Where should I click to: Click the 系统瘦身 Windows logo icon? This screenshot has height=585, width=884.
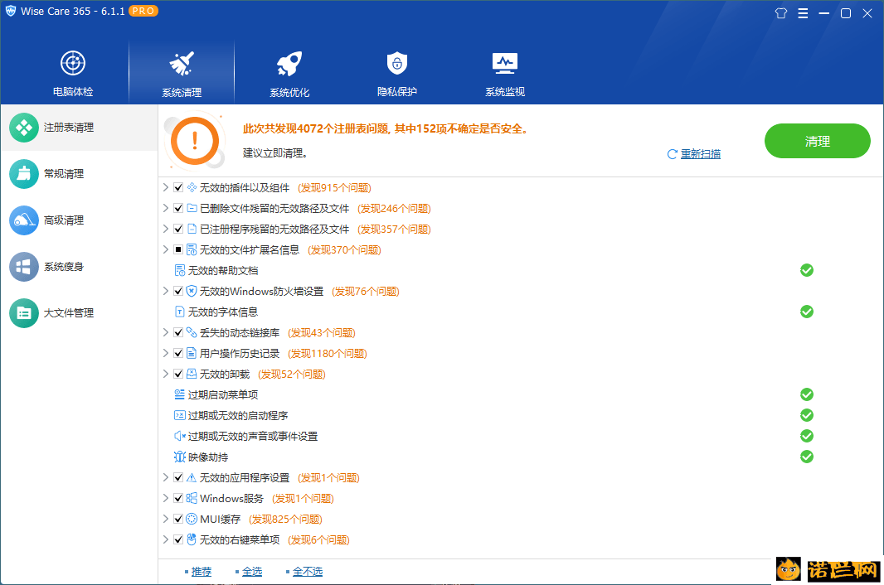(x=24, y=267)
